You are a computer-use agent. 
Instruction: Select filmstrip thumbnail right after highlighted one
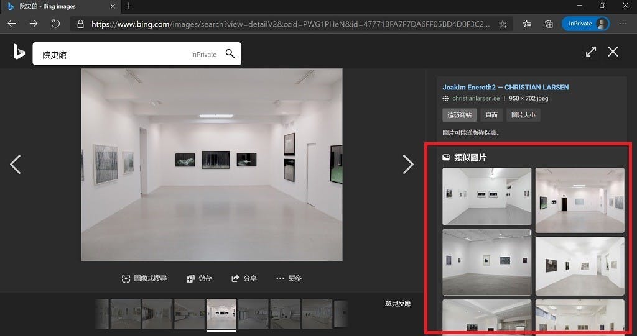click(254, 314)
